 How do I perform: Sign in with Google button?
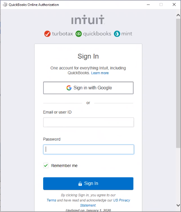(88, 88)
